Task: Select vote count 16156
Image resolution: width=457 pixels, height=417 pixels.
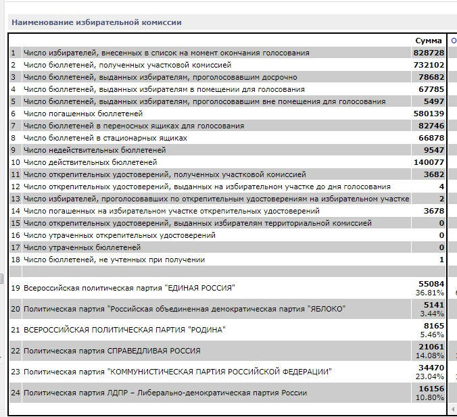Action: click(x=431, y=389)
